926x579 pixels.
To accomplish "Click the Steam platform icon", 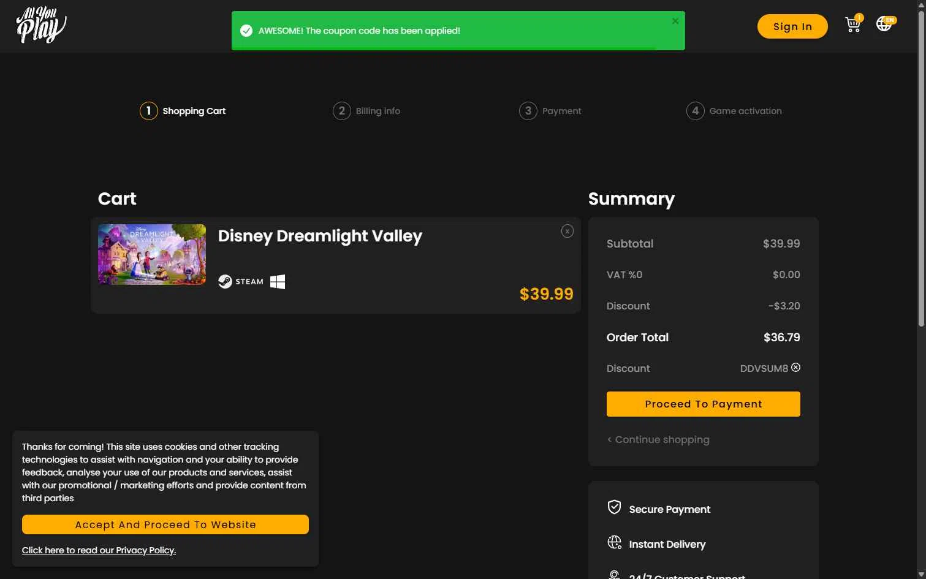I will coord(241,281).
